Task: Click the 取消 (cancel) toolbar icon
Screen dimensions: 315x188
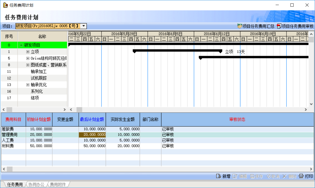Action: click(269, 176)
